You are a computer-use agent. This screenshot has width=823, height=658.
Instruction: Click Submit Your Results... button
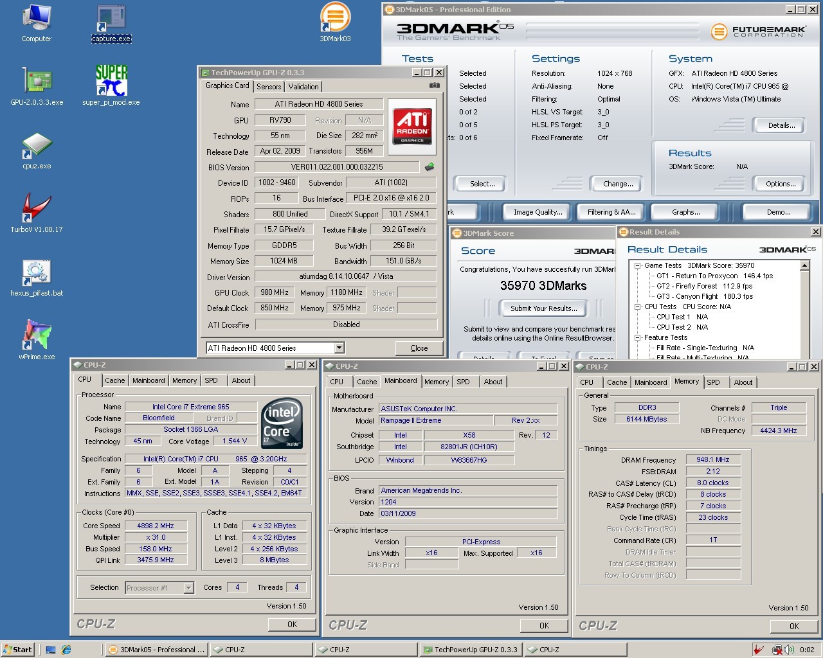(x=544, y=308)
